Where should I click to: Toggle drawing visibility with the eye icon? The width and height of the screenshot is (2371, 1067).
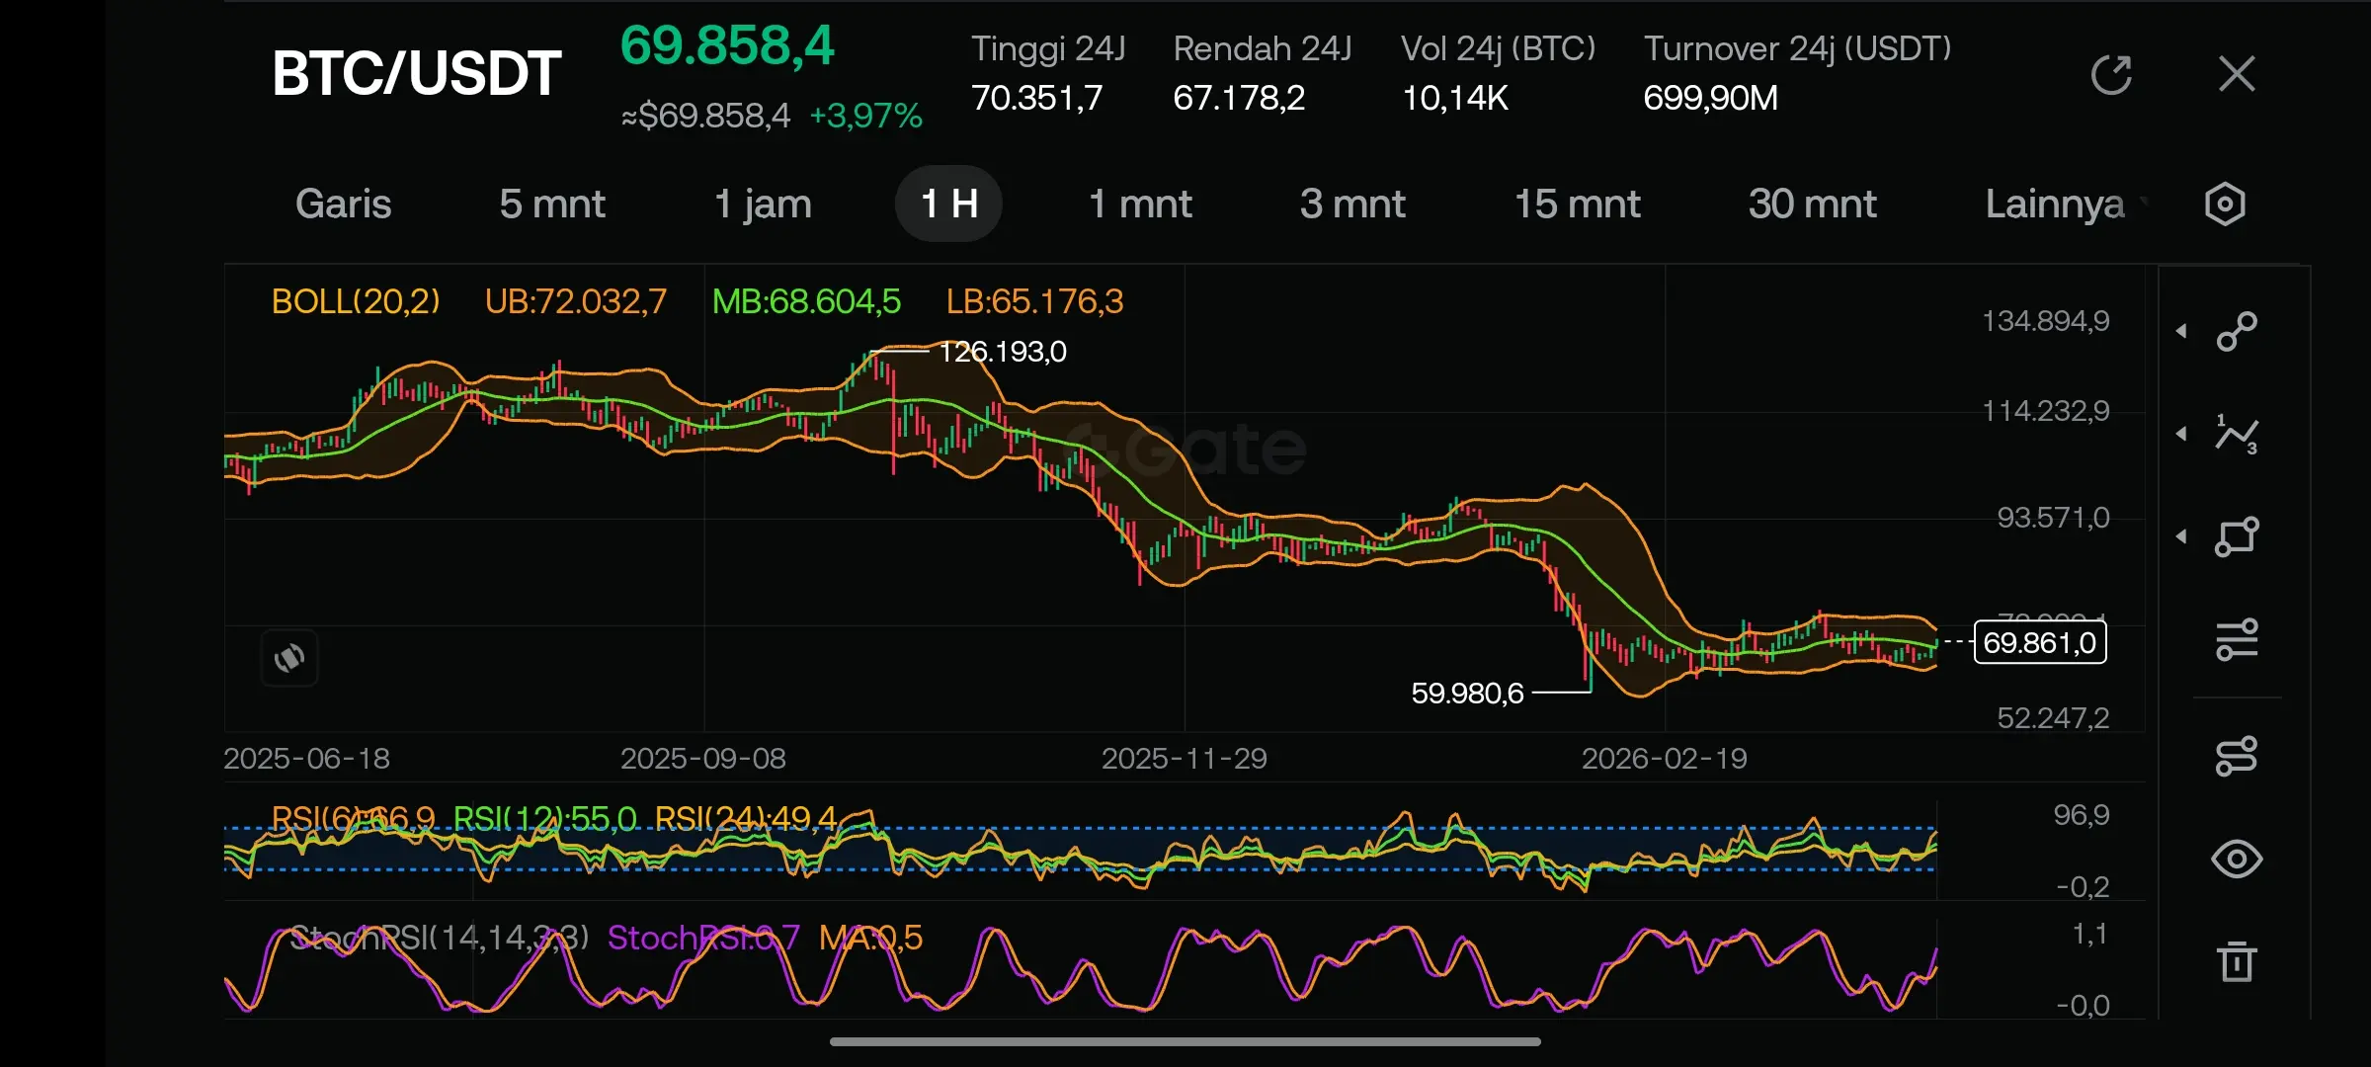pos(2237,859)
